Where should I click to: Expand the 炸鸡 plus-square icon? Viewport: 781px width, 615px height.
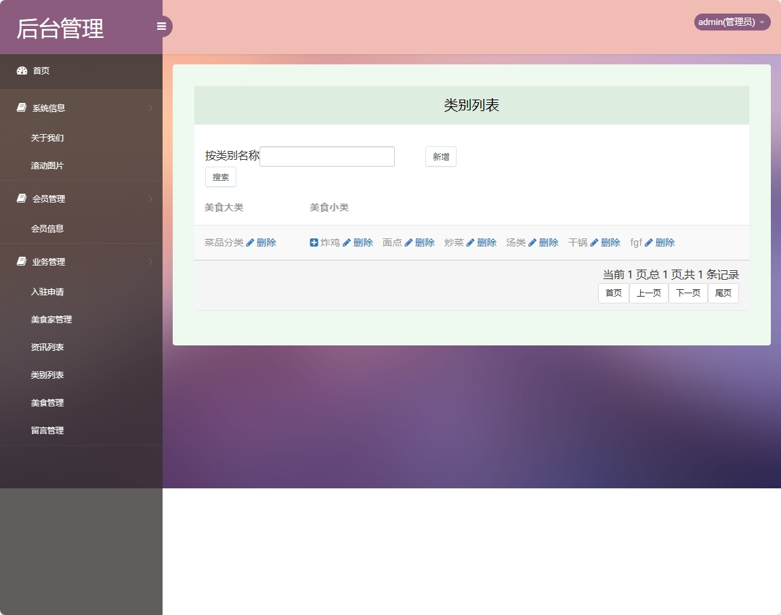314,242
